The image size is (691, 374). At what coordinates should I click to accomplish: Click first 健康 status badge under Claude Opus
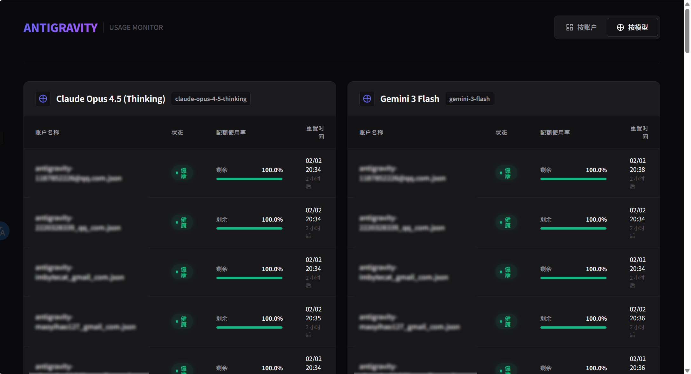(x=182, y=173)
